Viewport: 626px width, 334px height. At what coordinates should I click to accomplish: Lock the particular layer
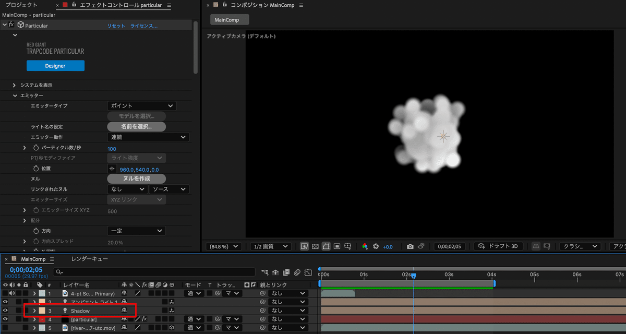pyautogui.click(x=26, y=319)
